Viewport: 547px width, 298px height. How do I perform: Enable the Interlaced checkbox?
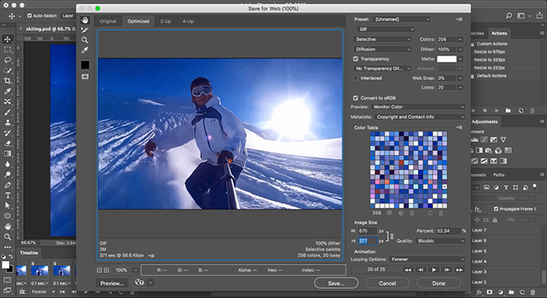(355, 78)
